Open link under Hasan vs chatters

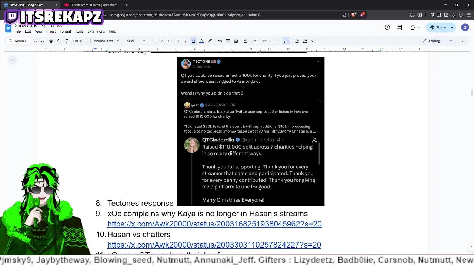214,245
